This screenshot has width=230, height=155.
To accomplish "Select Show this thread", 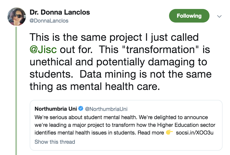I will [55, 142].
